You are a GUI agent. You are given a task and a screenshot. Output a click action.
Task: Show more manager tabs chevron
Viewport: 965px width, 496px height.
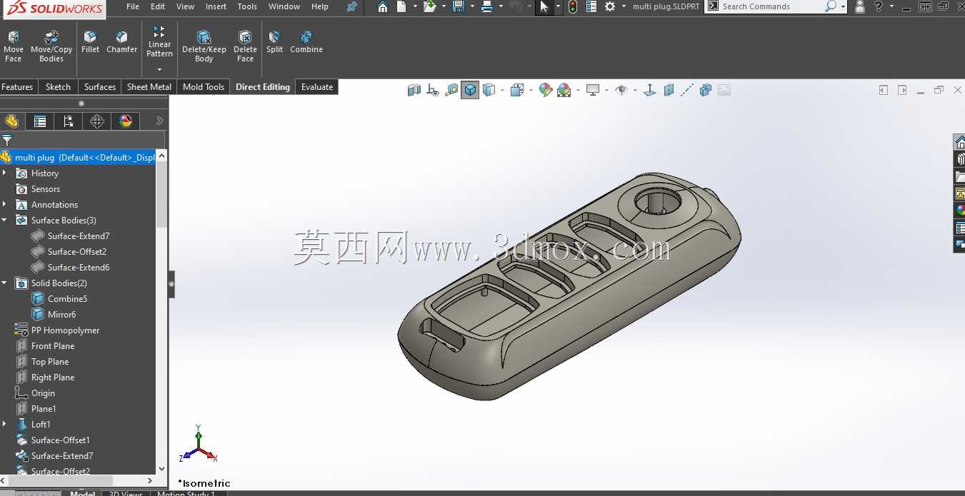[160, 121]
